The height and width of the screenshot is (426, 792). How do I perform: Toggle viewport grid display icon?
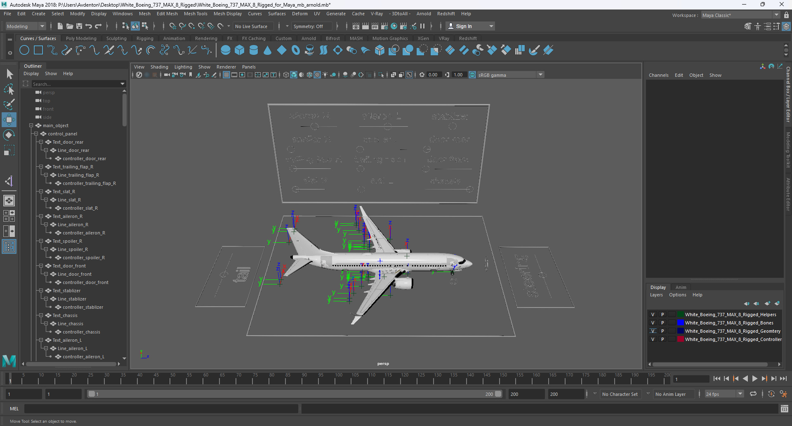[x=226, y=75]
